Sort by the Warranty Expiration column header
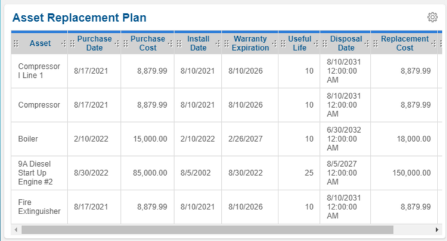 coord(250,43)
